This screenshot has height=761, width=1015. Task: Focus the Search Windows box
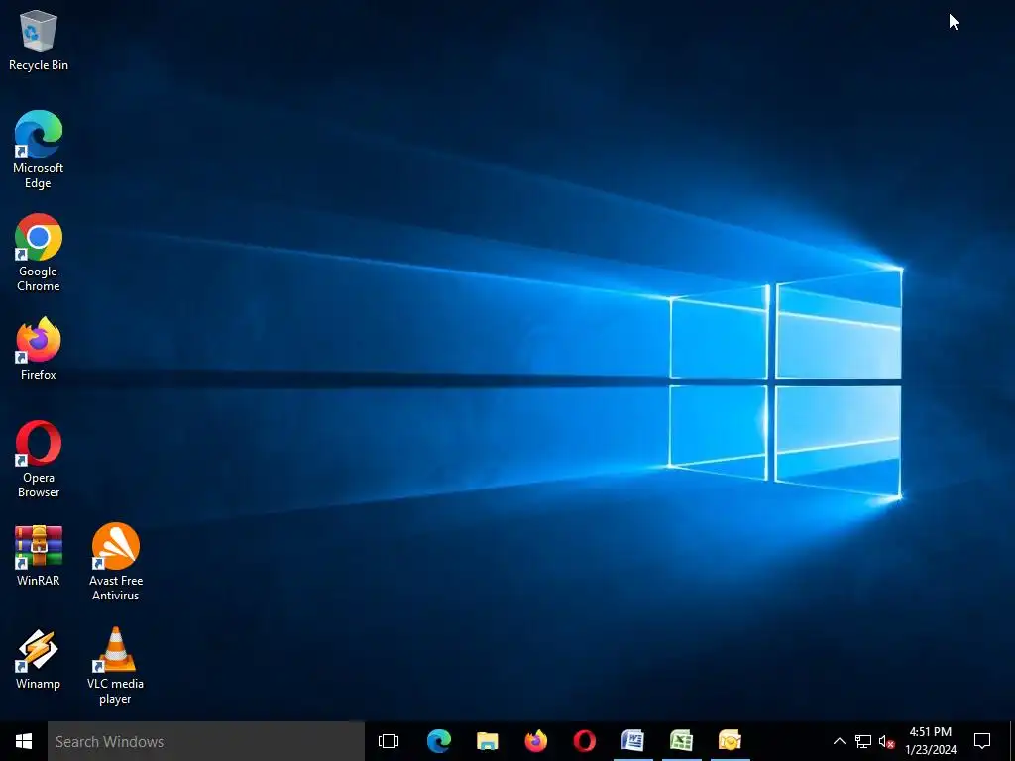[x=206, y=741]
